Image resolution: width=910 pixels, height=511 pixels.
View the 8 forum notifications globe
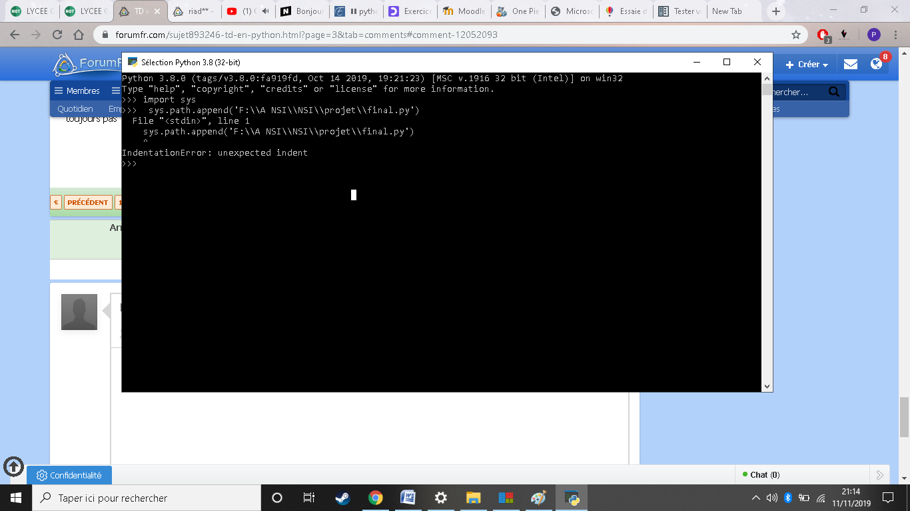pos(876,65)
